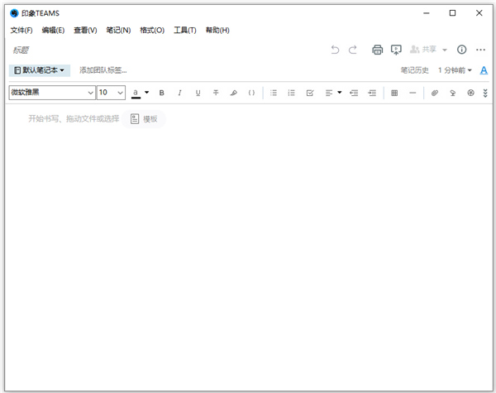
Task: Print the note with printer icon
Action: click(x=377, y=50)
